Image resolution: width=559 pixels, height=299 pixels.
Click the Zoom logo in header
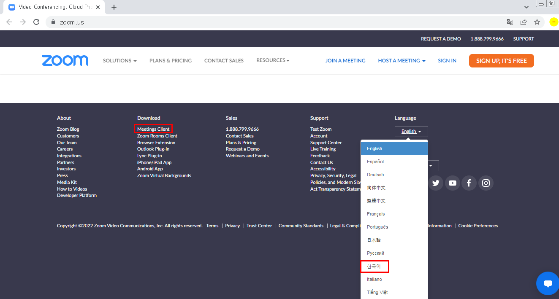pyautogui.click(x=65, y=60)
